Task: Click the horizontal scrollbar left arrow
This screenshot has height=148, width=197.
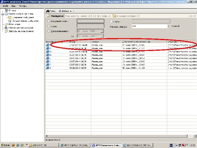Action: (x=47, y=136)
